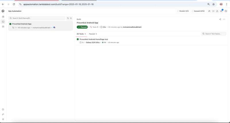
Task: Open the help question mark icon
Action: tap(3, 109)
